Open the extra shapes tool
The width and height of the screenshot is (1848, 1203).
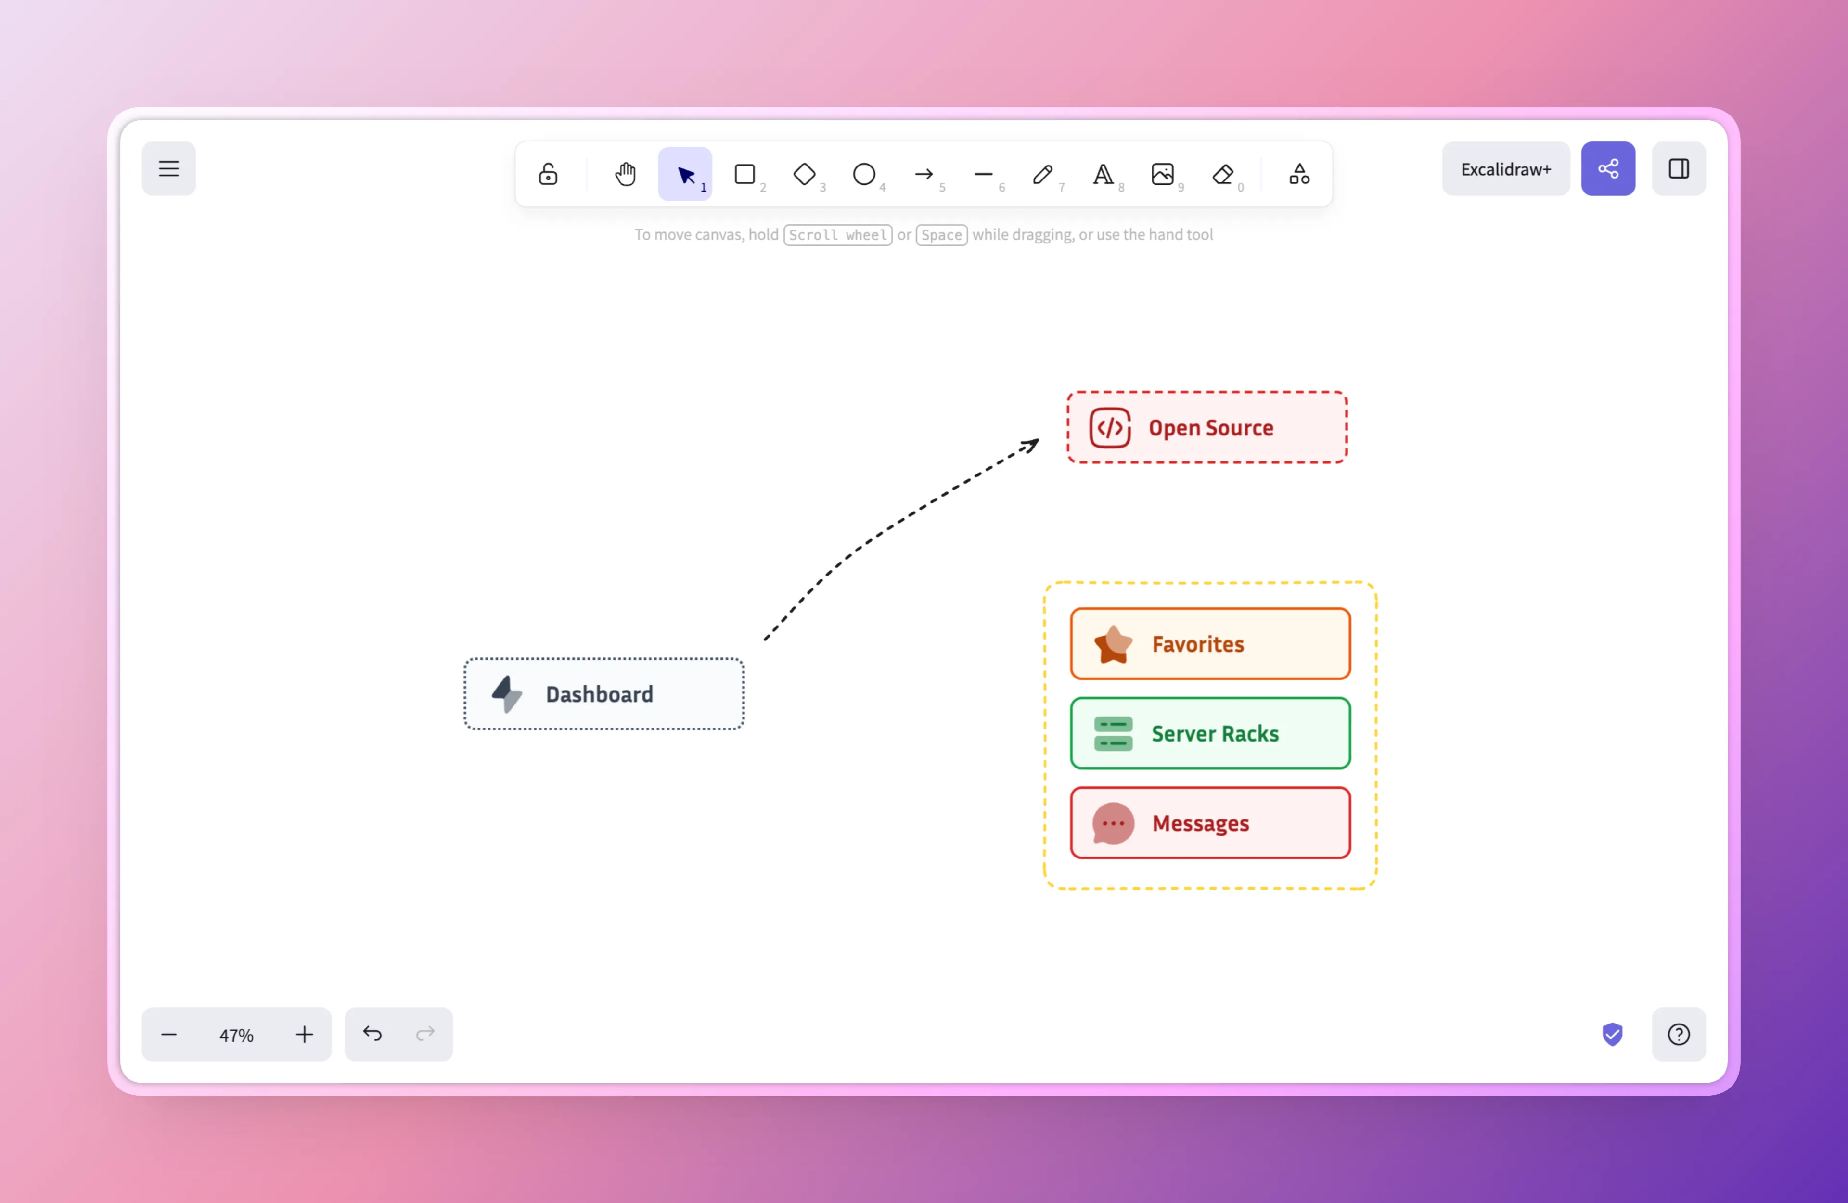click(x=1298, y=174)
